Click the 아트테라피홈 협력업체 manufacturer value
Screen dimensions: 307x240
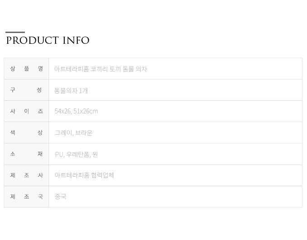click(x=84, y=175)
